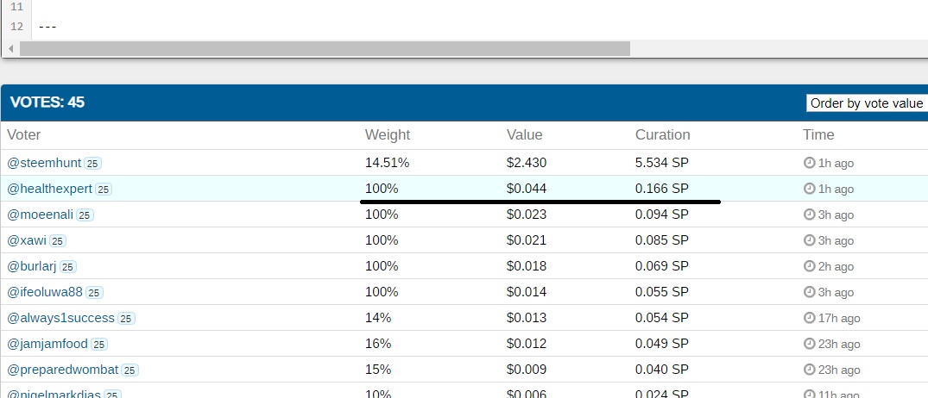Select the 16% weight for jamjamfood
The height and width of the screenshot is (398, 928).
(378, 344)
